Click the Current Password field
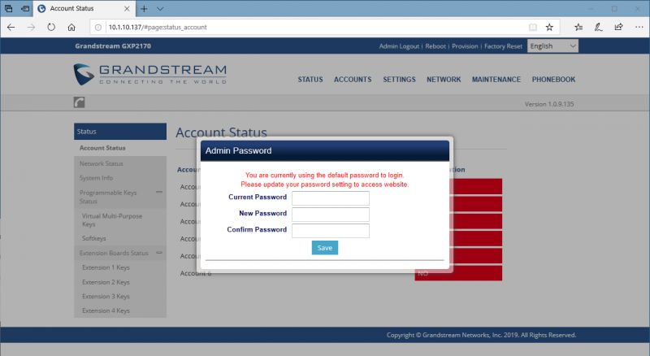Screen dimensions: 650x356 331,198
